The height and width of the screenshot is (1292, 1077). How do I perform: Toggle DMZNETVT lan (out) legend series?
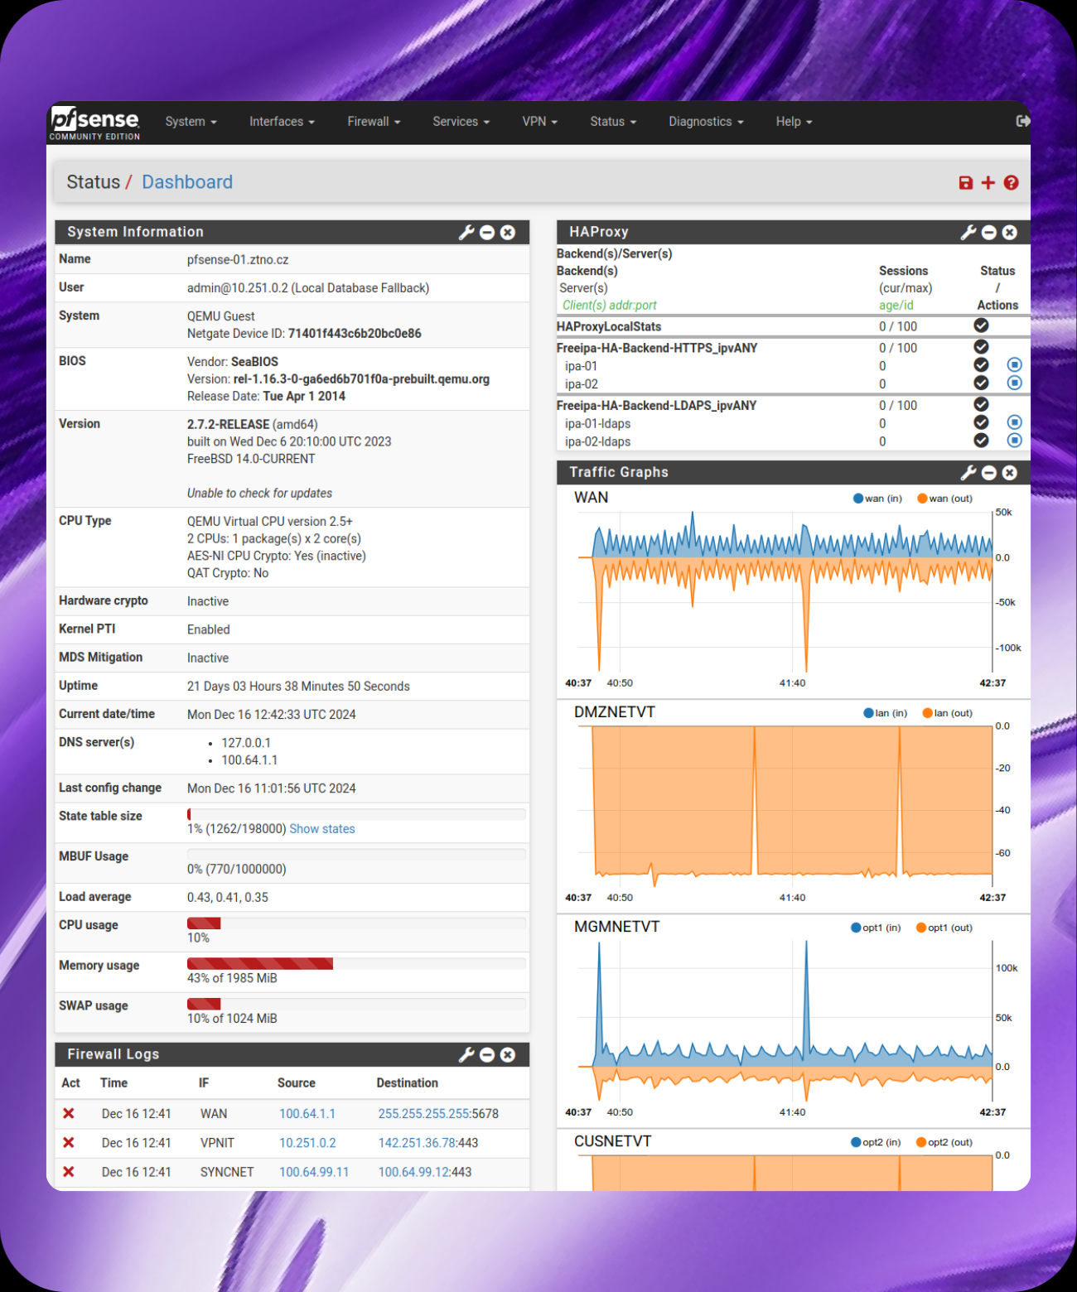point(948,713)
